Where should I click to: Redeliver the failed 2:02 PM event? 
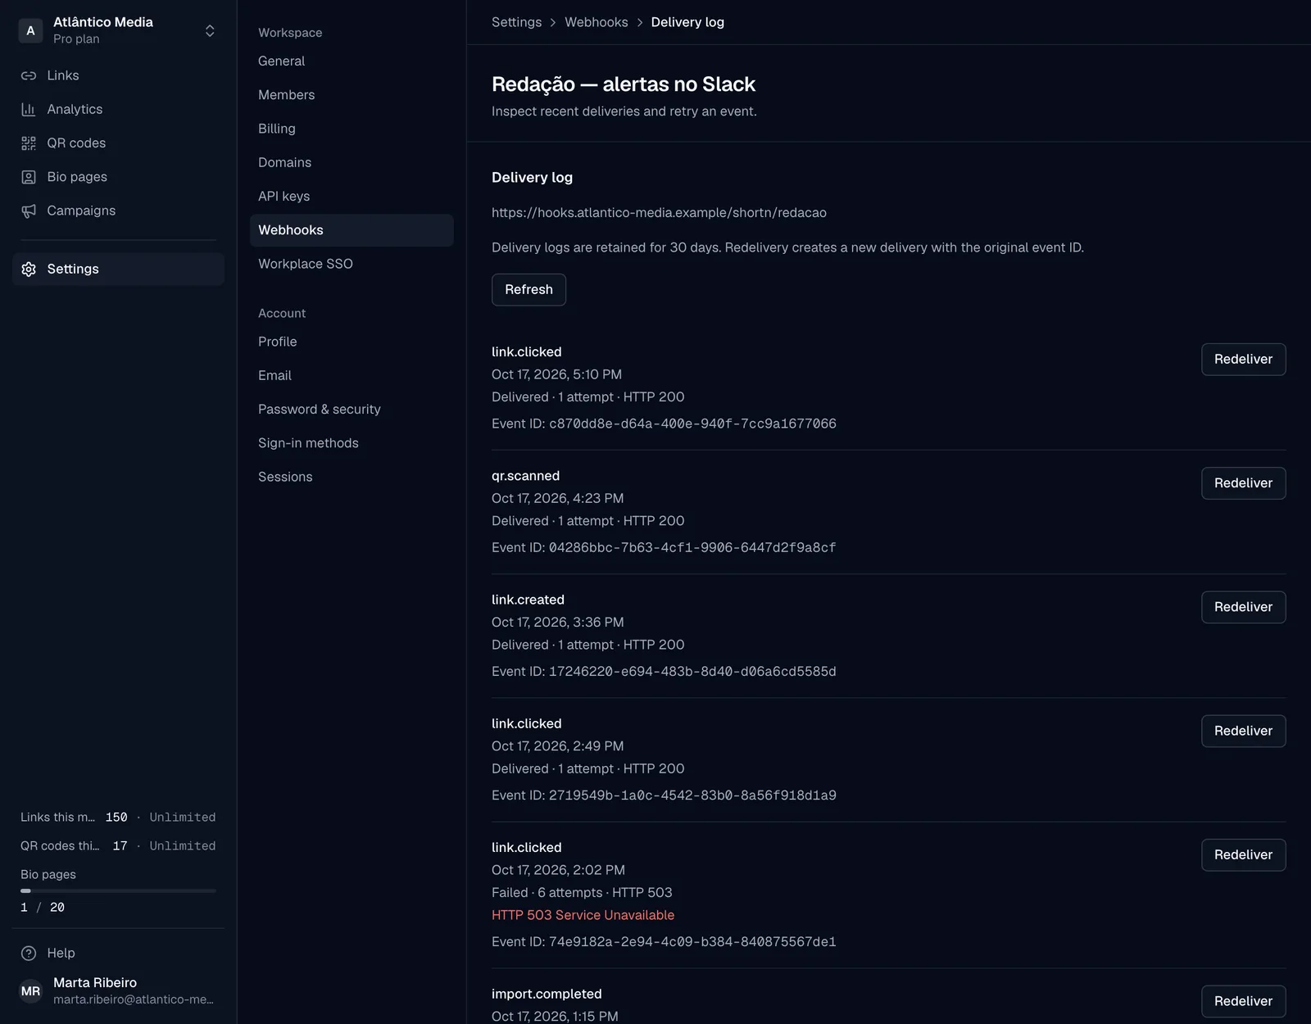(x=1243, y=854)
